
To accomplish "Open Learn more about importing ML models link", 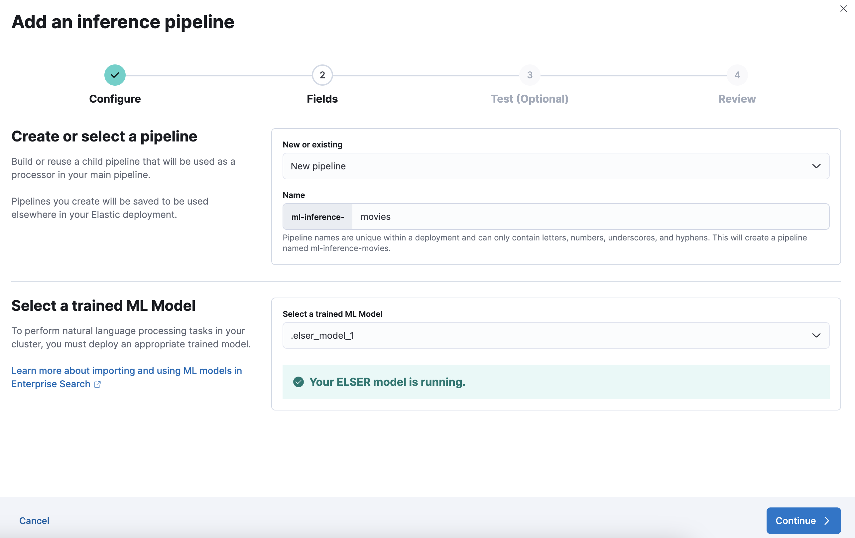I will (126, 371).
